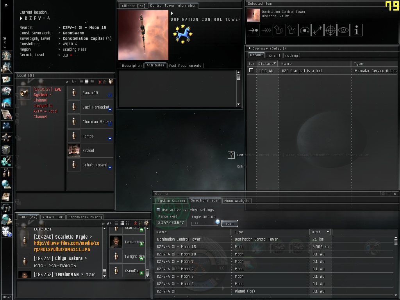Click Scalding Pass region link
The image size is (400, 300).
[75, 50]
